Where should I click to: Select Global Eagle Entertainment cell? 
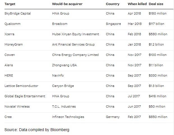(x=25, y=96)
